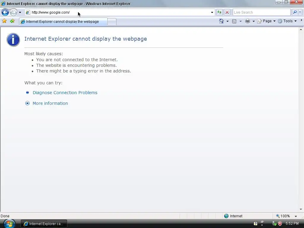Open the Home button dropdown arrow

pos(227,21)
